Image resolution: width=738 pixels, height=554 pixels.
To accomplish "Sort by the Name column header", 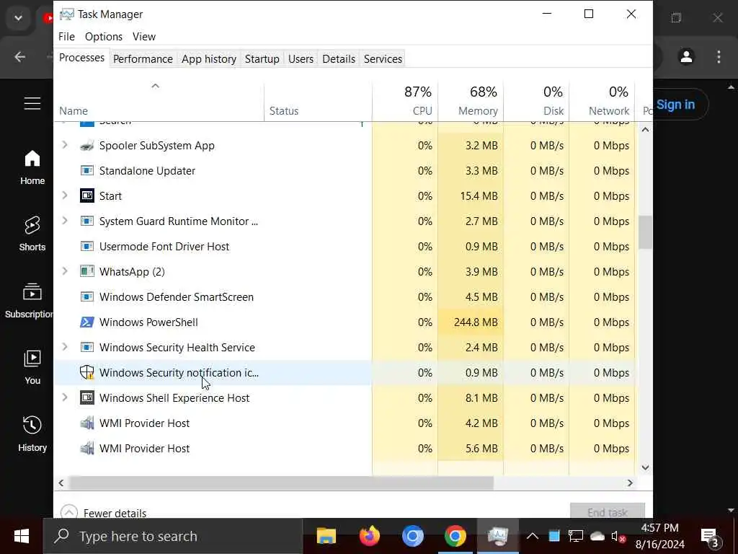I will (x=159, y=101).
